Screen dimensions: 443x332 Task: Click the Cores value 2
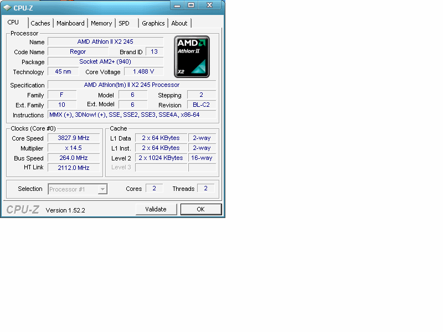pos(154,188)
